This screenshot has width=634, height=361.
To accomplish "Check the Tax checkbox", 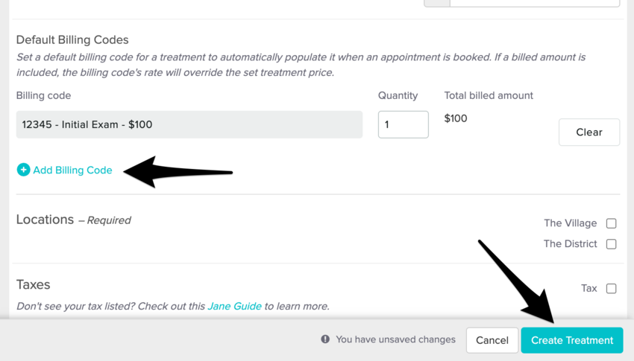I will click(x=611, y=289).
